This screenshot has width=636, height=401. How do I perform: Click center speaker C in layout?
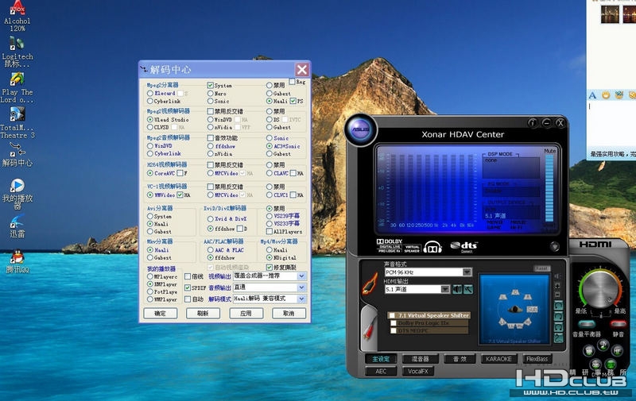pos(514,292)
